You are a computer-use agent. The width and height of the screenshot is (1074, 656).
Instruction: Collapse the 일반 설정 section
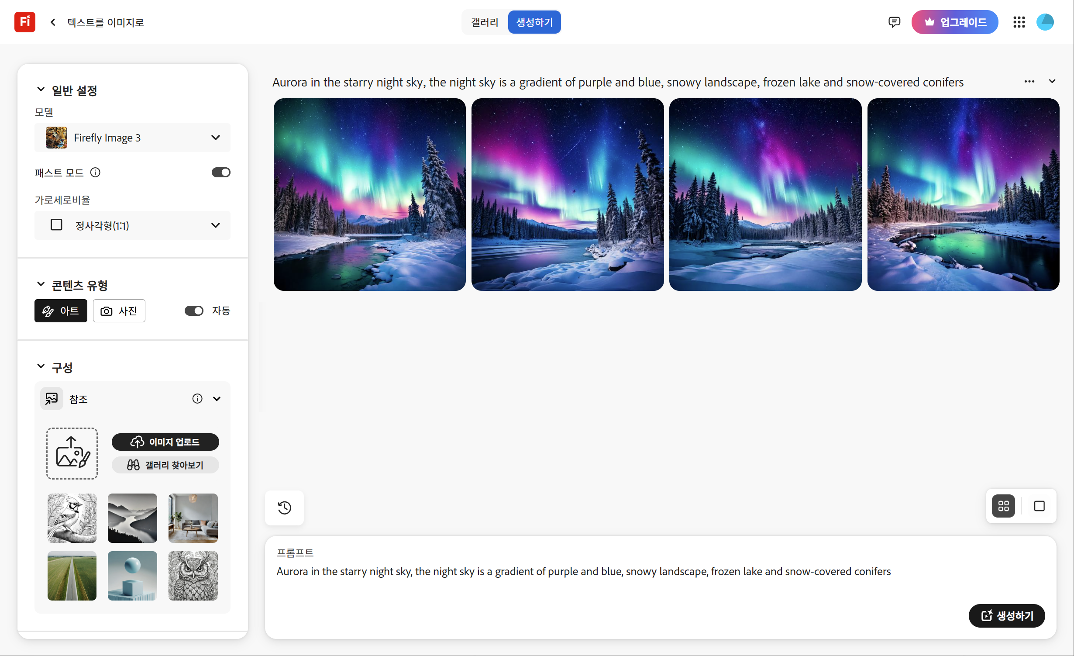41,90
